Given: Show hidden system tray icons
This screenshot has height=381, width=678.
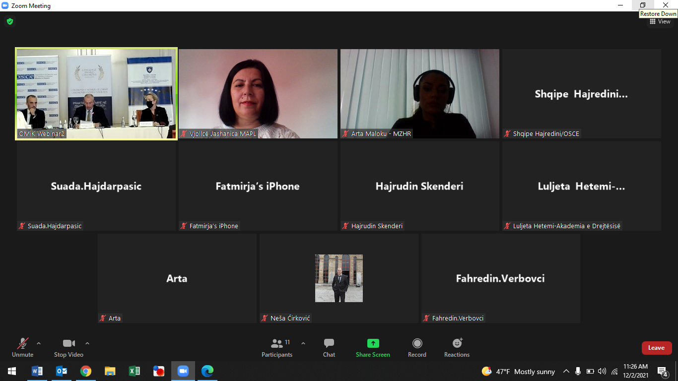Looking at the screenshot, I should (566, 371).
